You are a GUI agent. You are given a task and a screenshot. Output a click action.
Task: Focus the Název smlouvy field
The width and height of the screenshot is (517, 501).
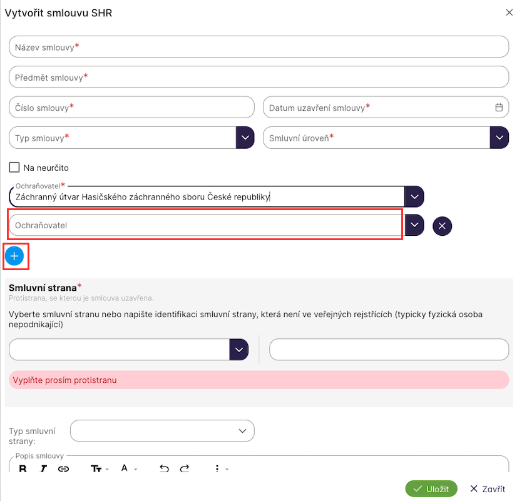point(258,47)
